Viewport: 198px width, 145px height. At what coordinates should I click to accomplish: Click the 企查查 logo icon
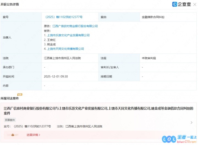click(x=175, y=4)
